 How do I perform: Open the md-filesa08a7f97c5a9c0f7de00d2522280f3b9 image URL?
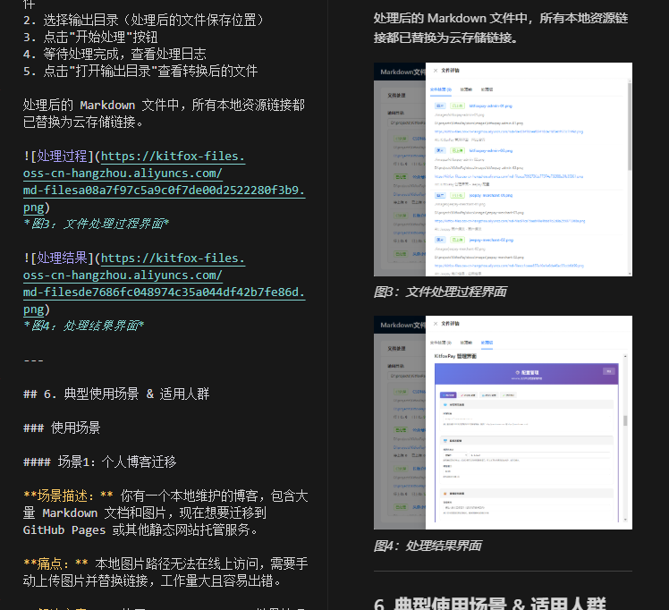click(x=165, y=182)
